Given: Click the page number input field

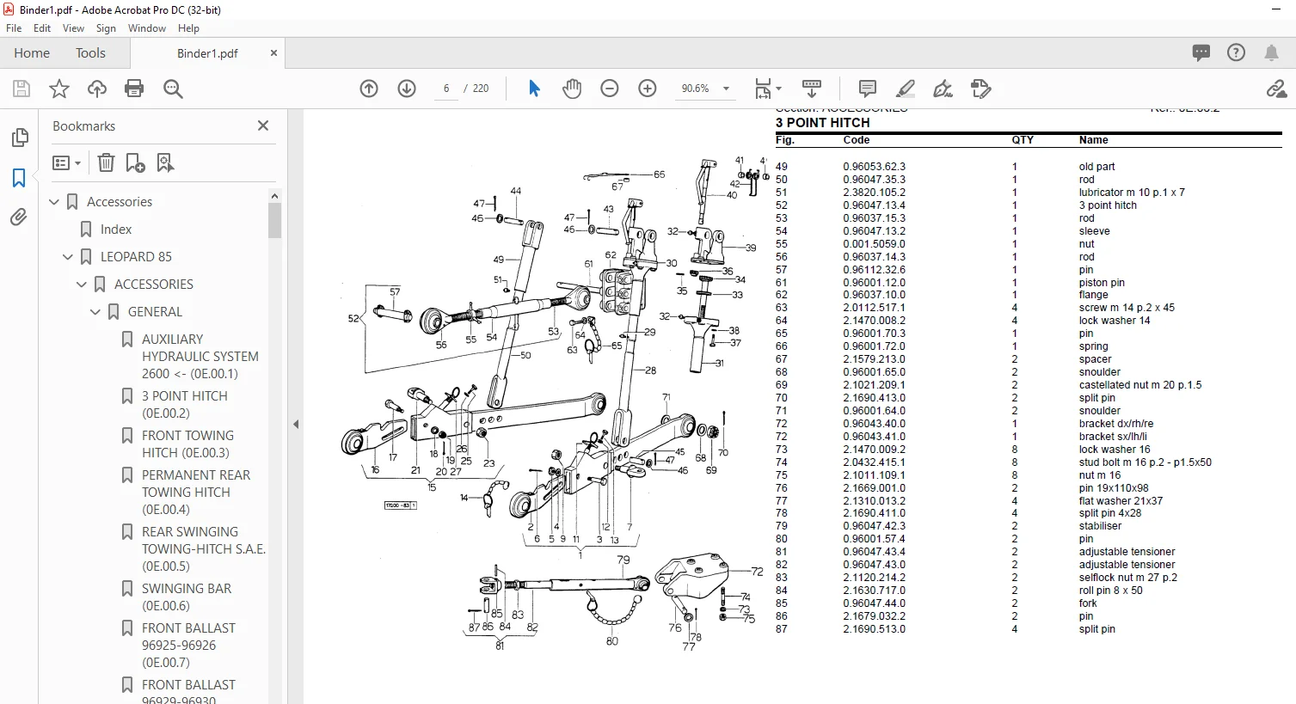Looking at the screenshot, I should tap(446, 89).
